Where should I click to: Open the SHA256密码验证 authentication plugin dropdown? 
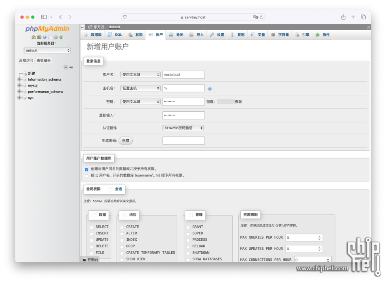coord(183,128)
